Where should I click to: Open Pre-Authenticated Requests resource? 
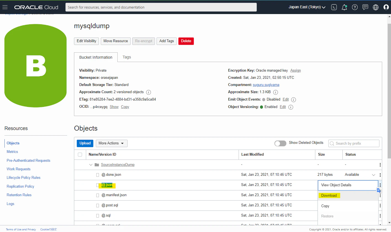point(28,161)
